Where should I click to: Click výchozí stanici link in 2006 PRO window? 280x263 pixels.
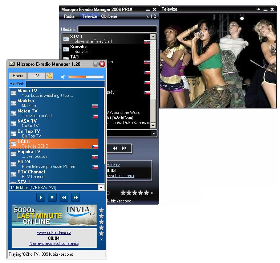tap(121, 176)
